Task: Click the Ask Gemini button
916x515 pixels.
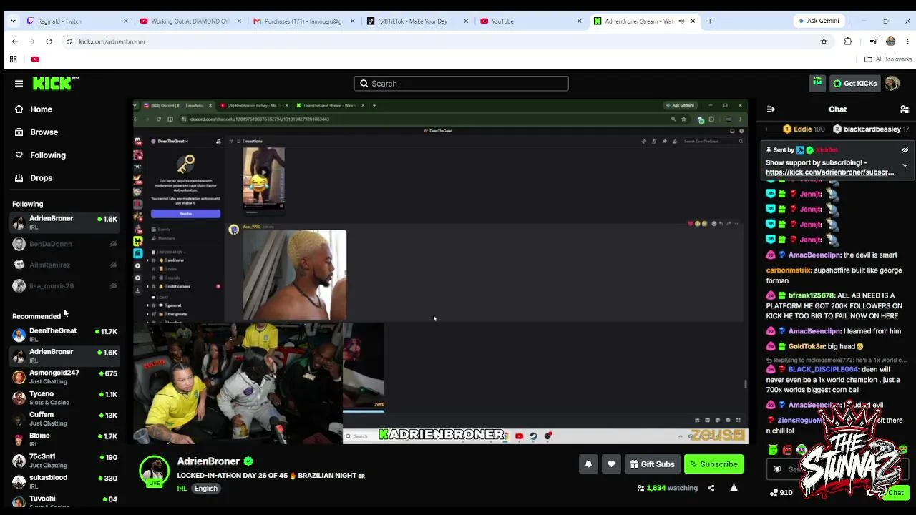Action: (x=818, y=21)
